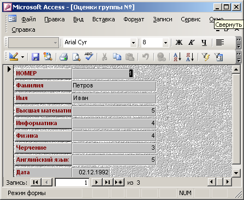Open the Записи menu
The height and width of the screenshot is (200, 244).
163,19
